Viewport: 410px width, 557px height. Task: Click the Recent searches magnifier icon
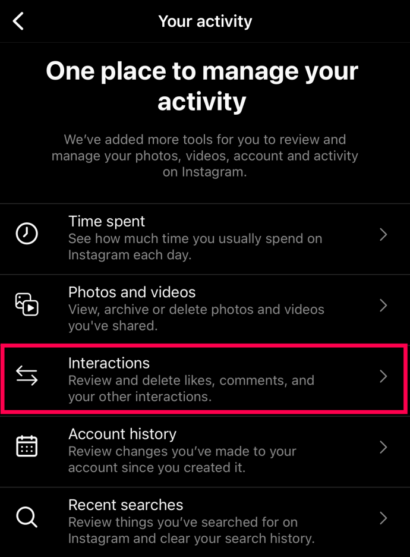tap(27, 517)
